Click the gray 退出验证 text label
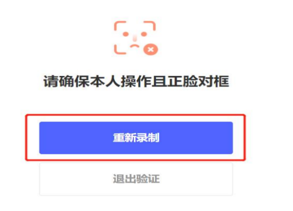 click(x=136, y=179)
